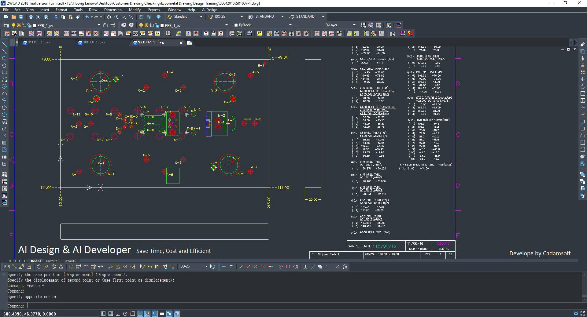
Task: Open the ByLayer linetype dropdown
Action: pyautogui.click(x=354, y=25)
